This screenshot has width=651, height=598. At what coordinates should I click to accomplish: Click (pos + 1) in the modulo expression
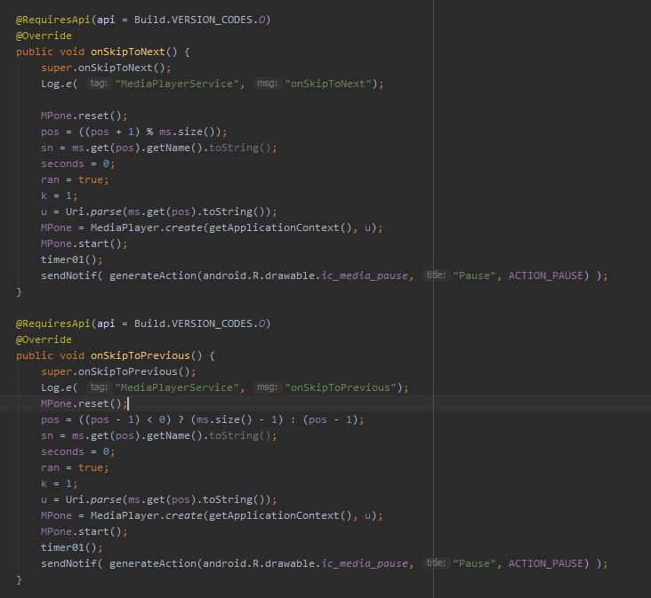tap(112, 132)
